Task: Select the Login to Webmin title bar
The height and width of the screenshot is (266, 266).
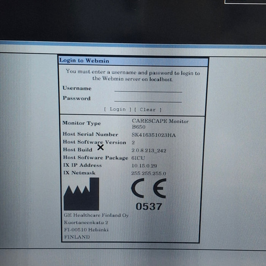Action: click(x=133, y=61)
